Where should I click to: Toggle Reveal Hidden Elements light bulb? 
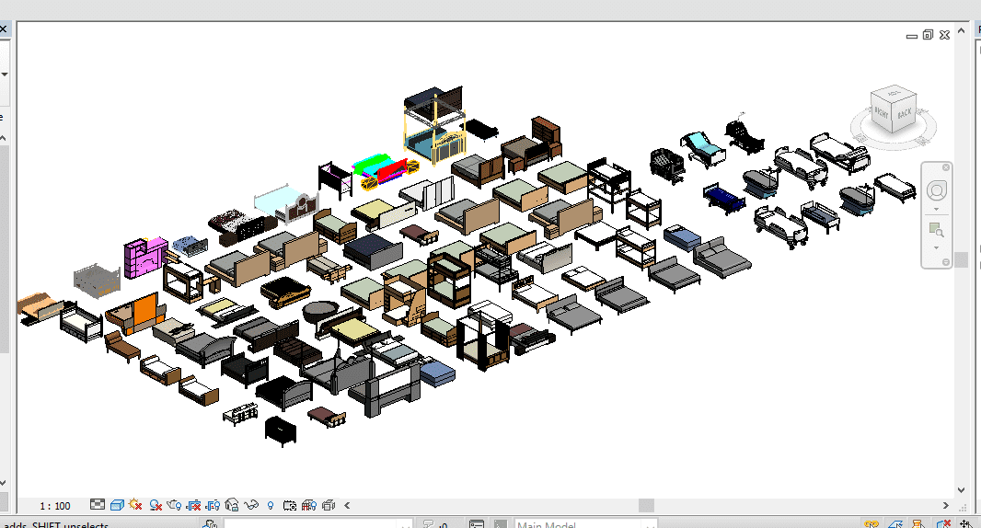click(271, 505)
